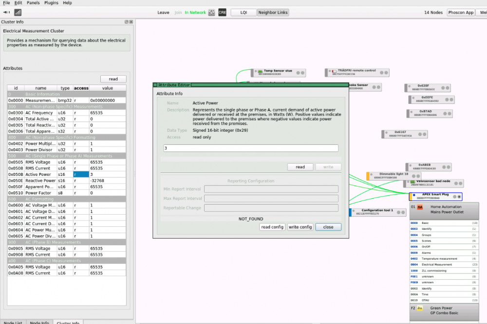Close the Cluster Info panel
The image size is (487, 324).
pyautogui.click(x=131, y=22)
